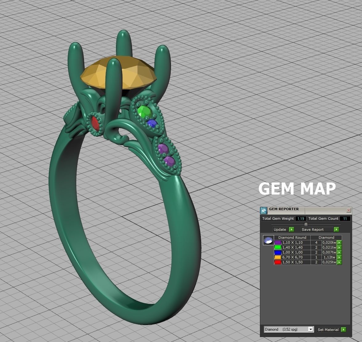Select the green gem on ring shoulder
This screenshot has width=362, height=342.
(x=145, y=112)
